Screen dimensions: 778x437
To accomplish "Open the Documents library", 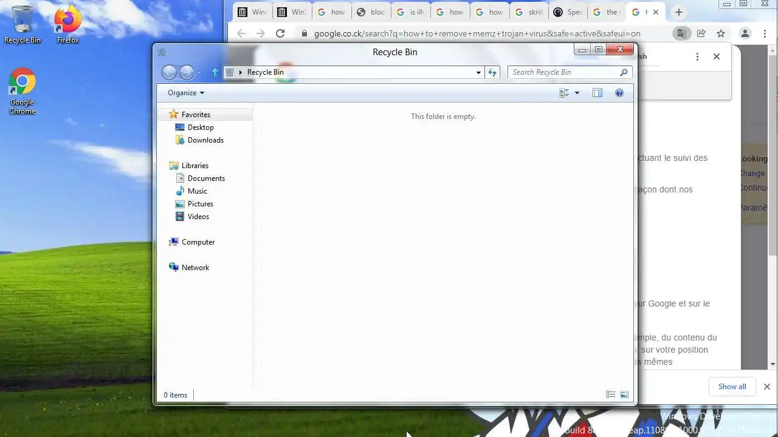I will [206, 178].
